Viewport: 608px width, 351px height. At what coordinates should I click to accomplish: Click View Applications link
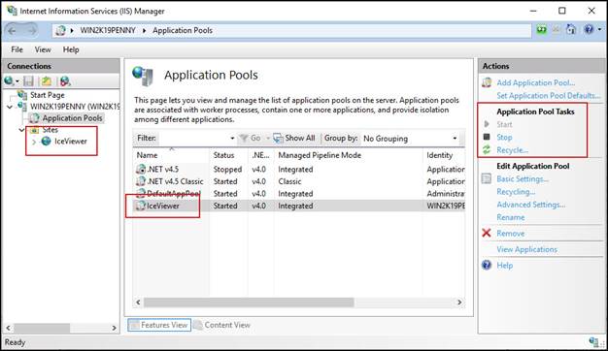527,249
